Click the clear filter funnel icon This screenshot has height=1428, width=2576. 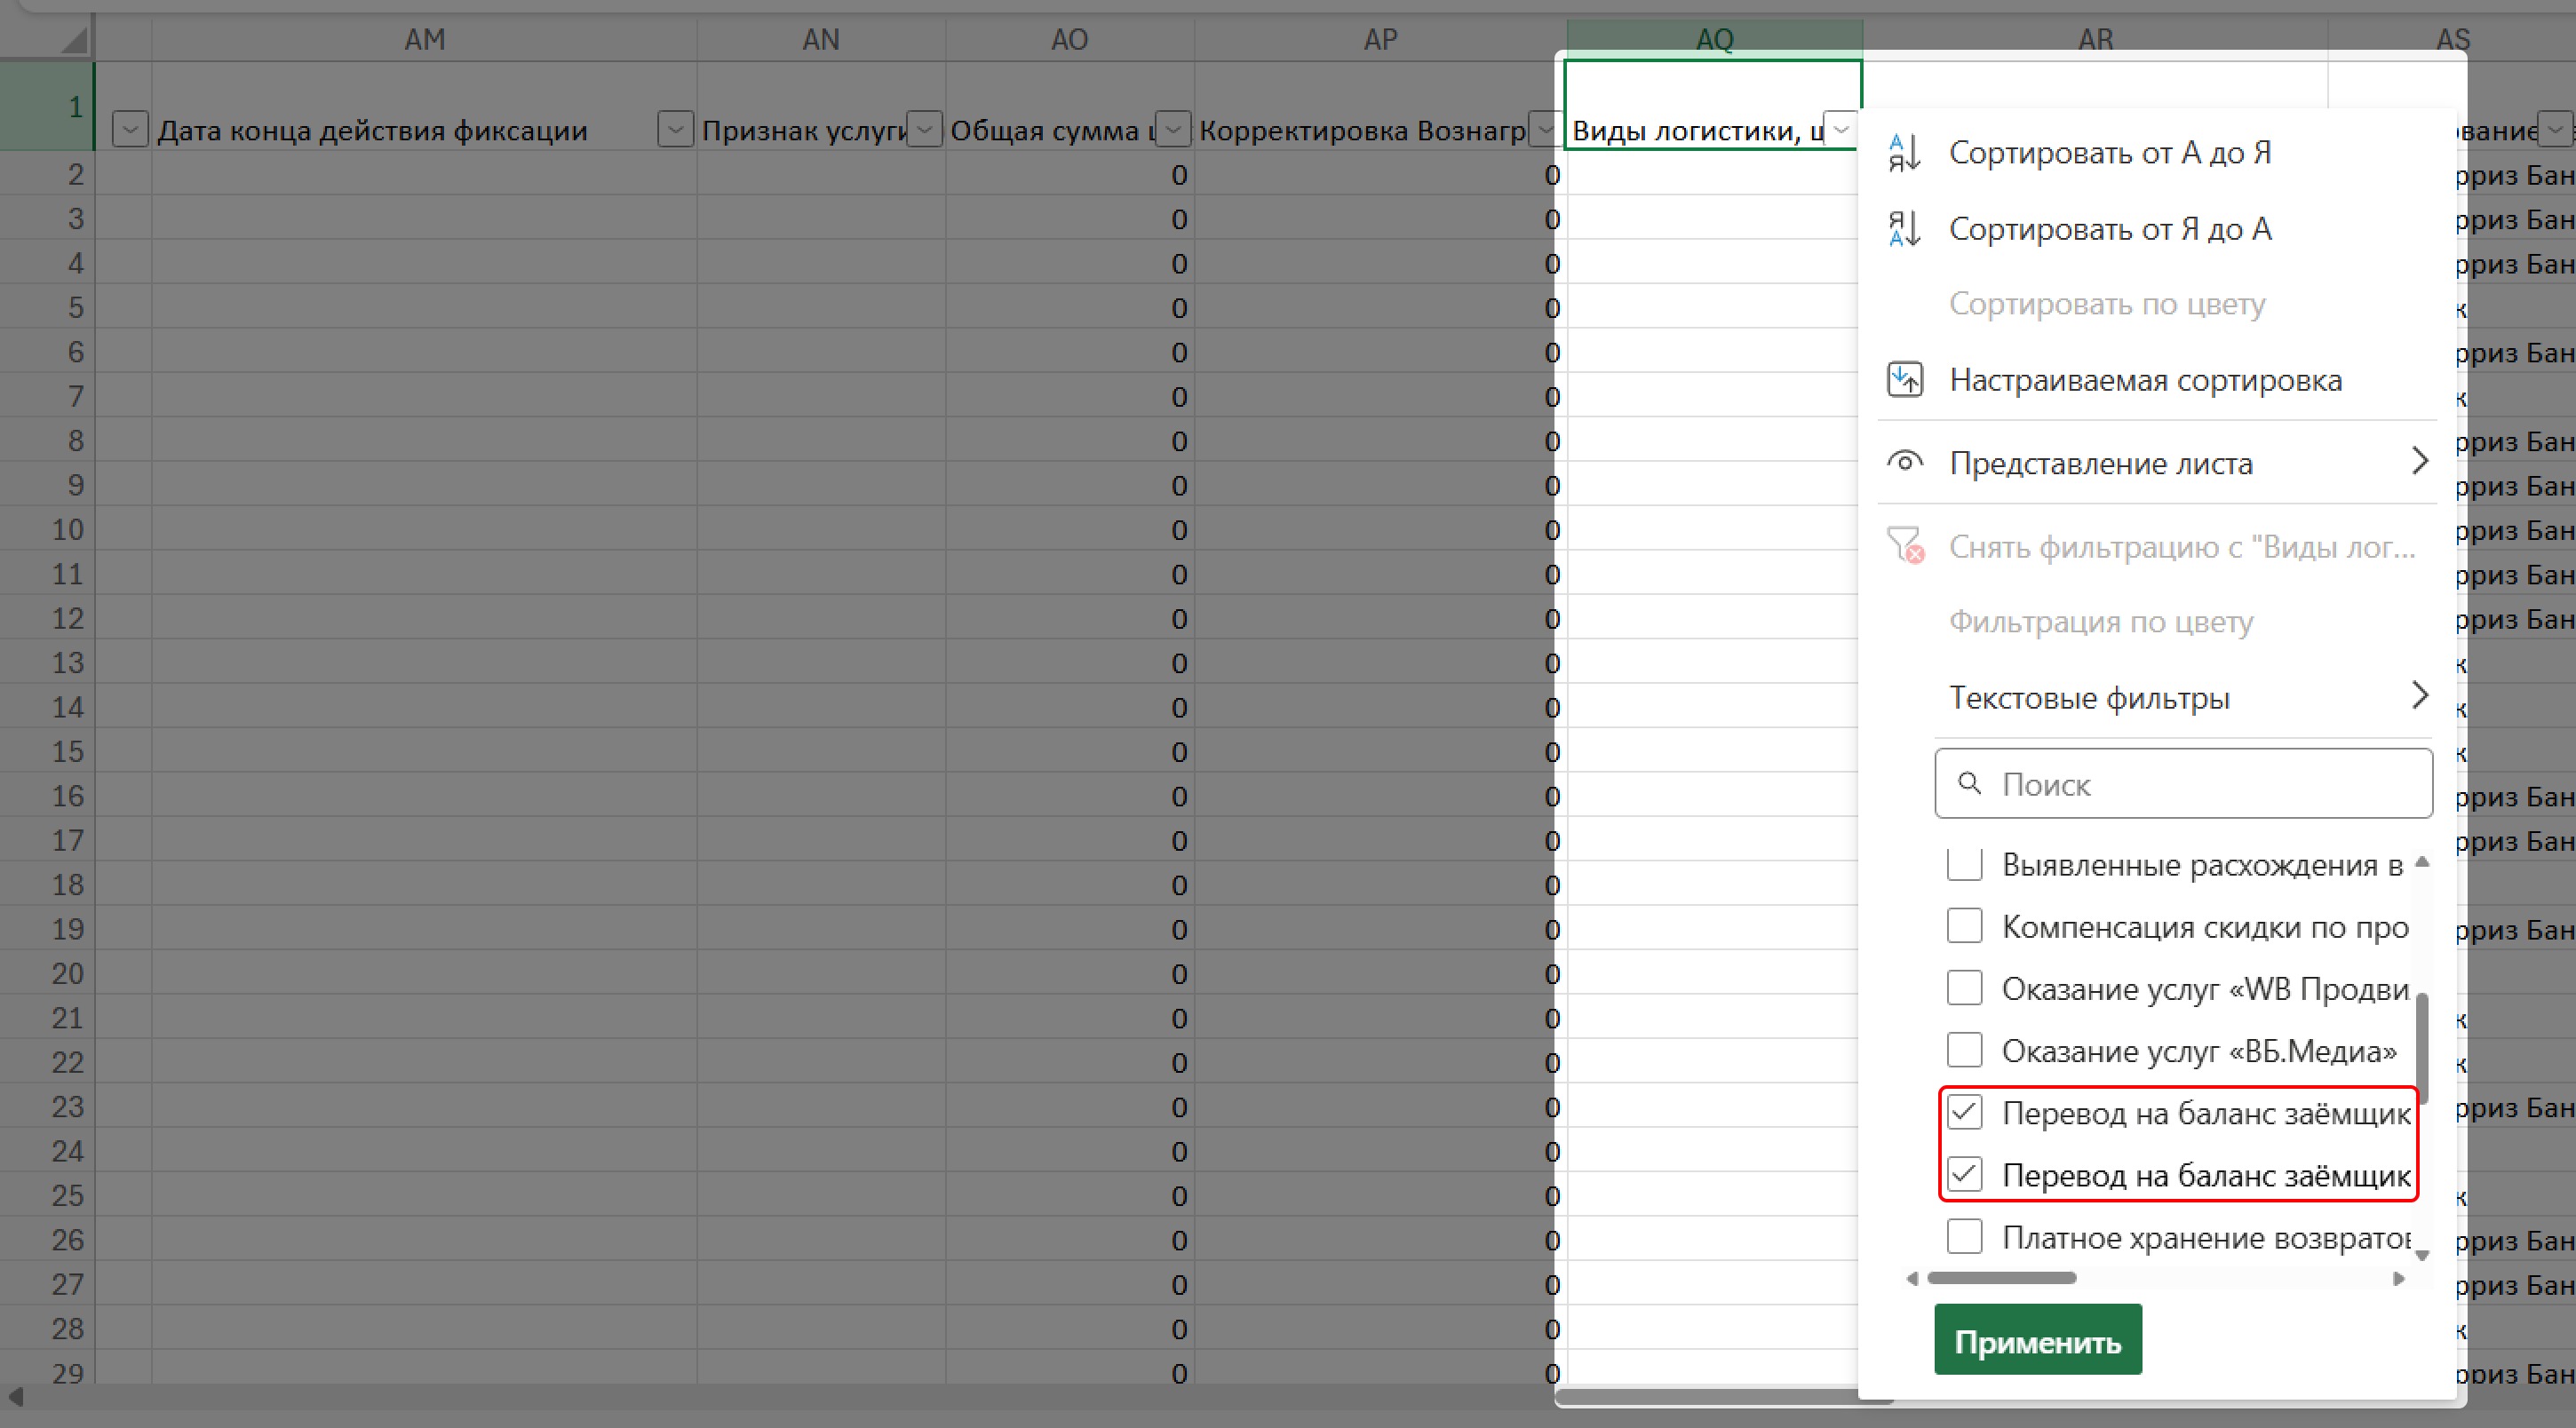1904,546
